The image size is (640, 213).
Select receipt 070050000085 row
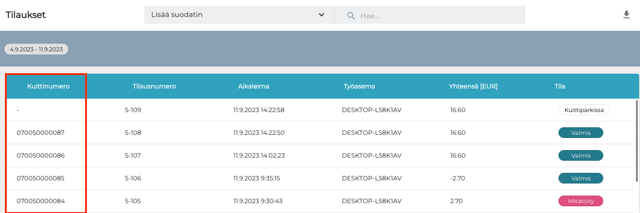pyautogui.click(x=40, y=178)
